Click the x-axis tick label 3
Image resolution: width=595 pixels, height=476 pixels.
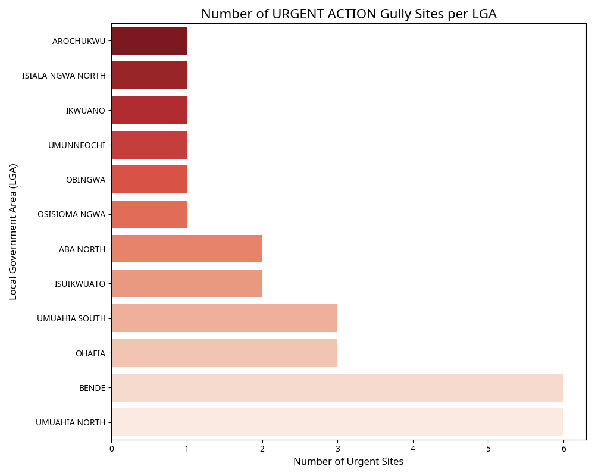pyautogui.click(x=337, y=448)
